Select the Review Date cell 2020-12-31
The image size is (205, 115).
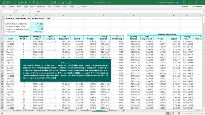point(37,32)
